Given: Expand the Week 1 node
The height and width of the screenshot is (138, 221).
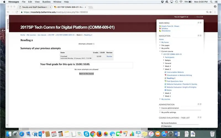Looking at the screenshot, I should [x=164, y=96].
